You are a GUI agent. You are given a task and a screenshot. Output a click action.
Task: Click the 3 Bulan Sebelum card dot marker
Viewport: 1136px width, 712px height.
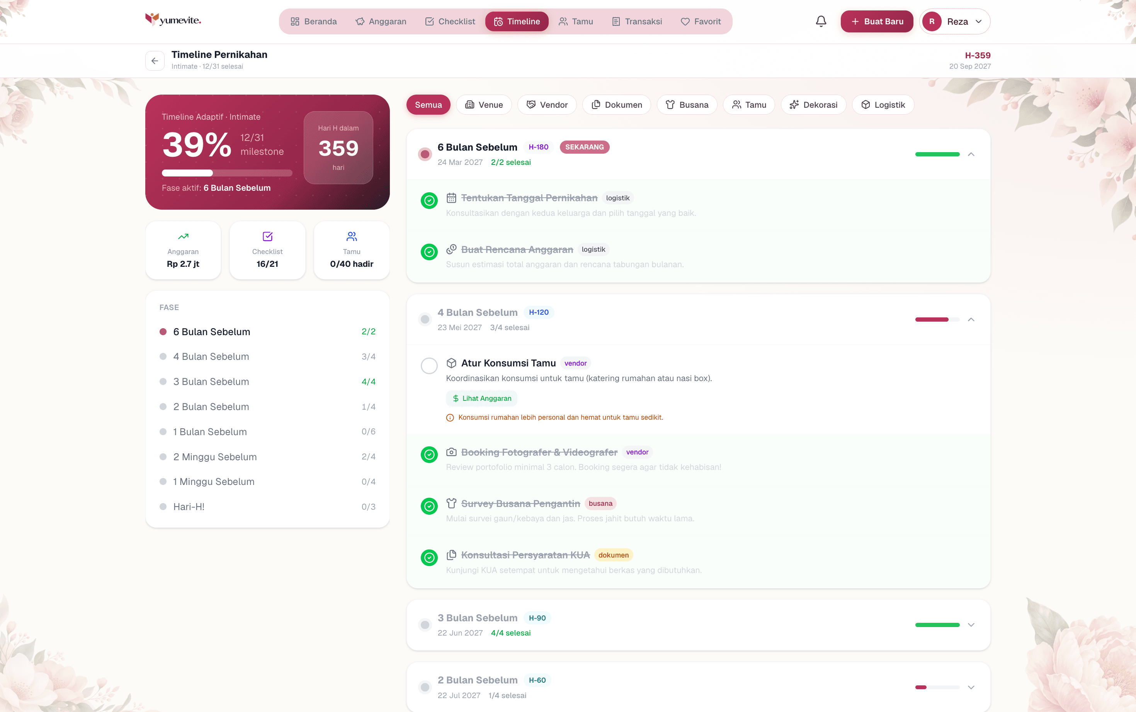pos(425,625)
